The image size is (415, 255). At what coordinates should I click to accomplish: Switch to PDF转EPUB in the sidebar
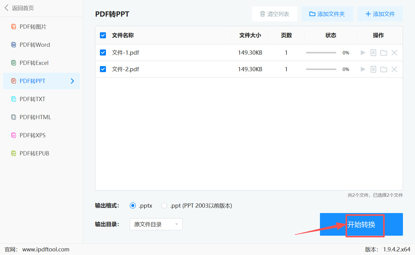42,153
